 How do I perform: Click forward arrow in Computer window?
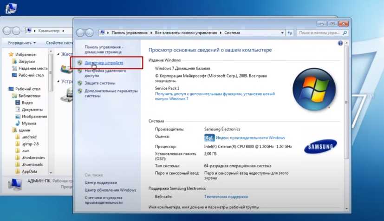tap(16, 31)
